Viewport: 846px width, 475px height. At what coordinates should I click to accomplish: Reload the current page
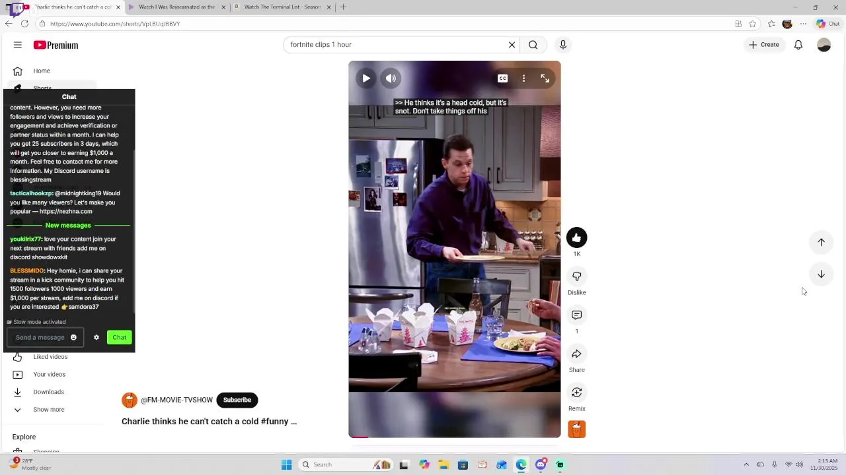pyautogui.click(x=24, y=24)
